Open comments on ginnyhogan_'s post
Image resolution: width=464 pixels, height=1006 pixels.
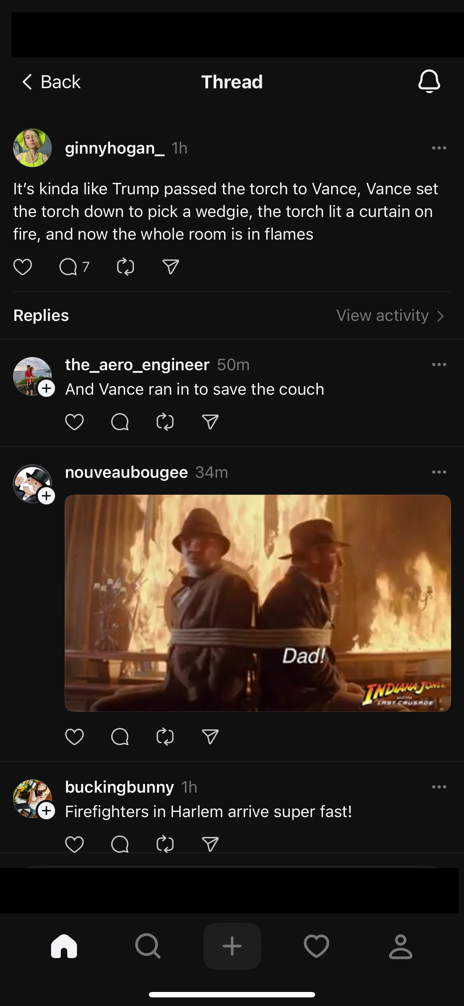68,267
